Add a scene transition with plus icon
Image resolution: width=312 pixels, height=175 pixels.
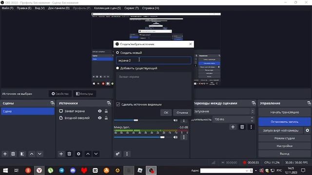[233, 127]
